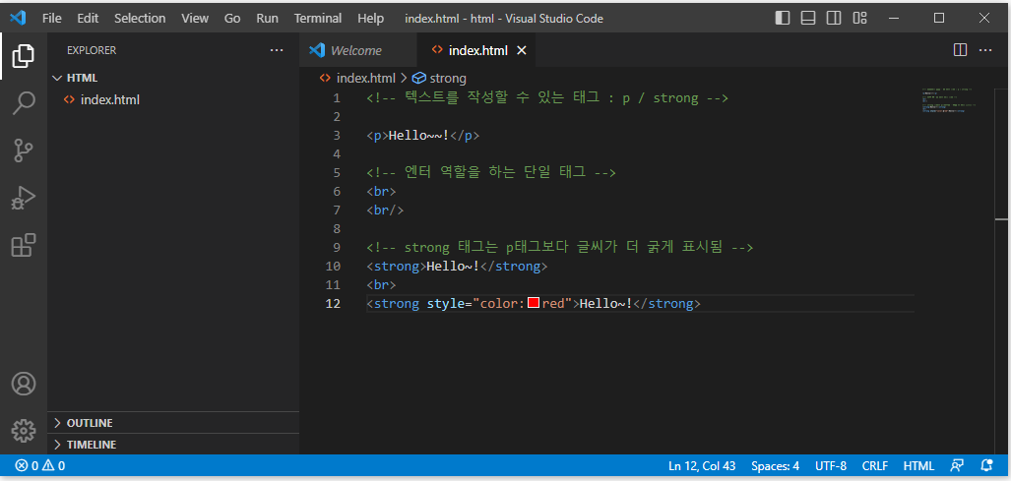Select index.html in the Explorer tree

click(173, 99)
